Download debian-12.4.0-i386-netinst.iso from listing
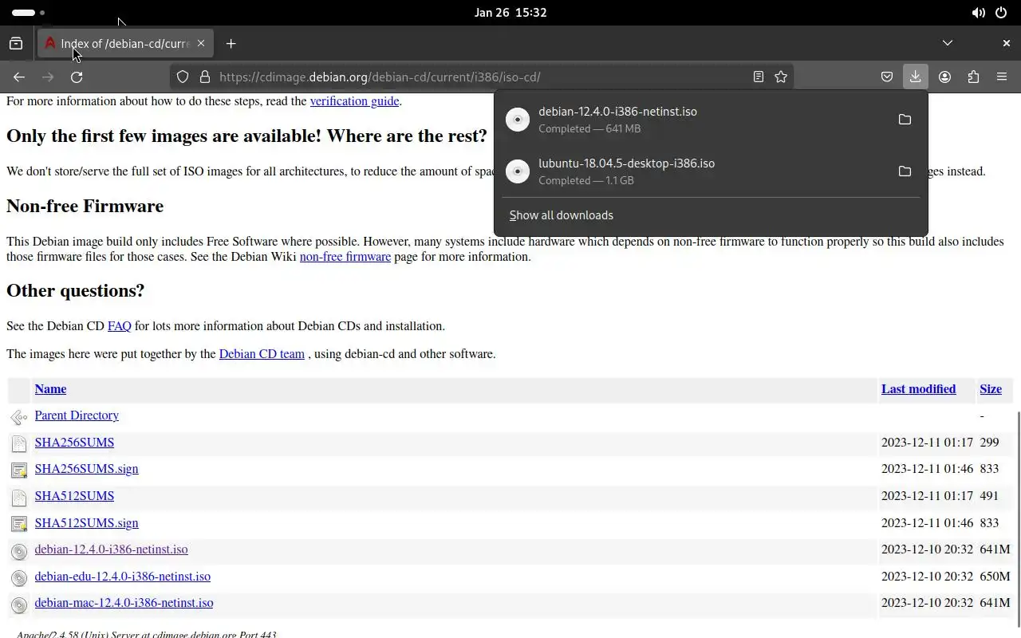 click(111, 549)
